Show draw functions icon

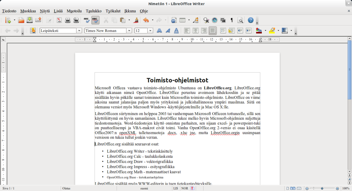196,20
